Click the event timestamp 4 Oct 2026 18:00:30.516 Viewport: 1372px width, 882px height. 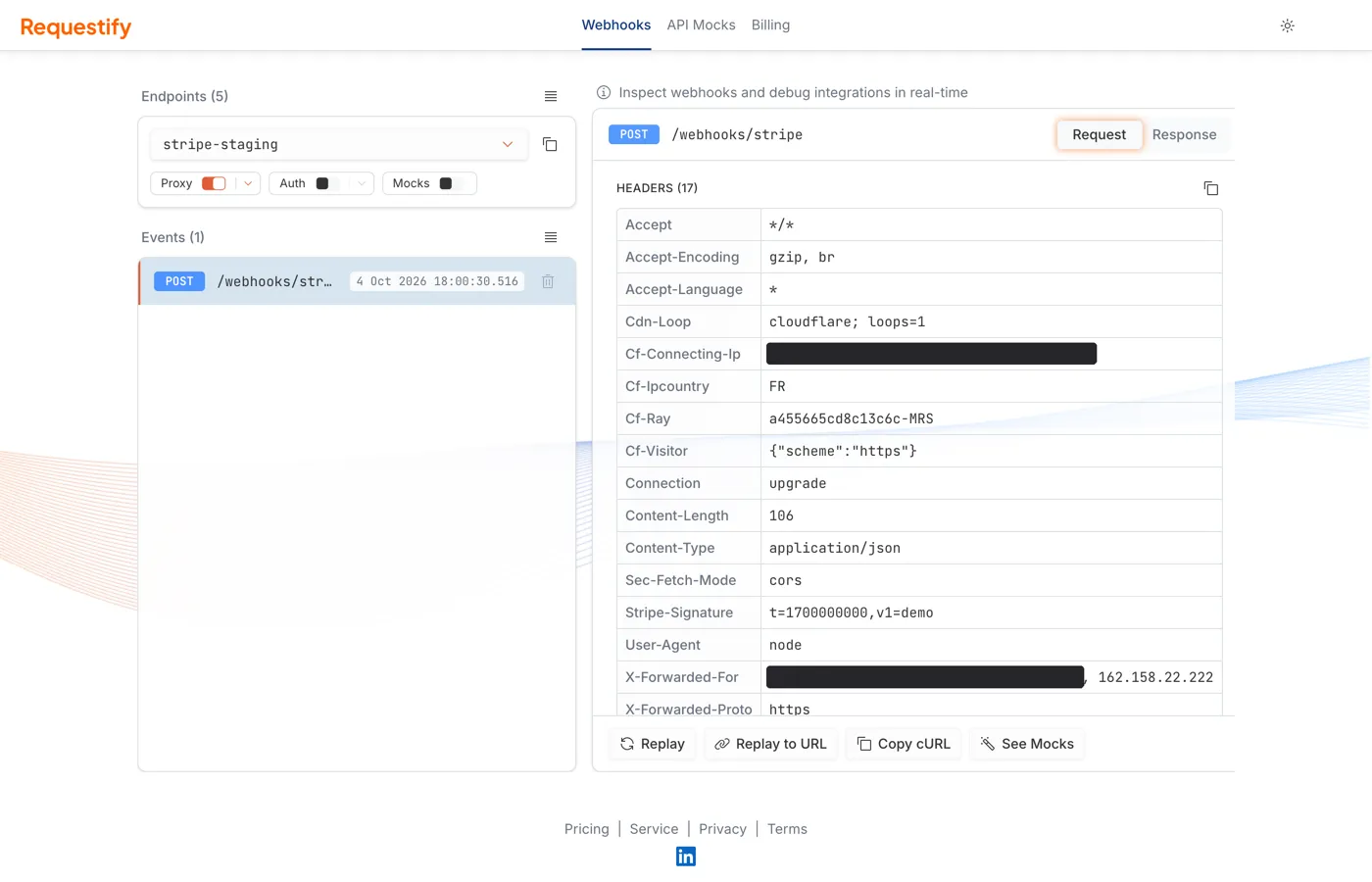tap(437, 281)
